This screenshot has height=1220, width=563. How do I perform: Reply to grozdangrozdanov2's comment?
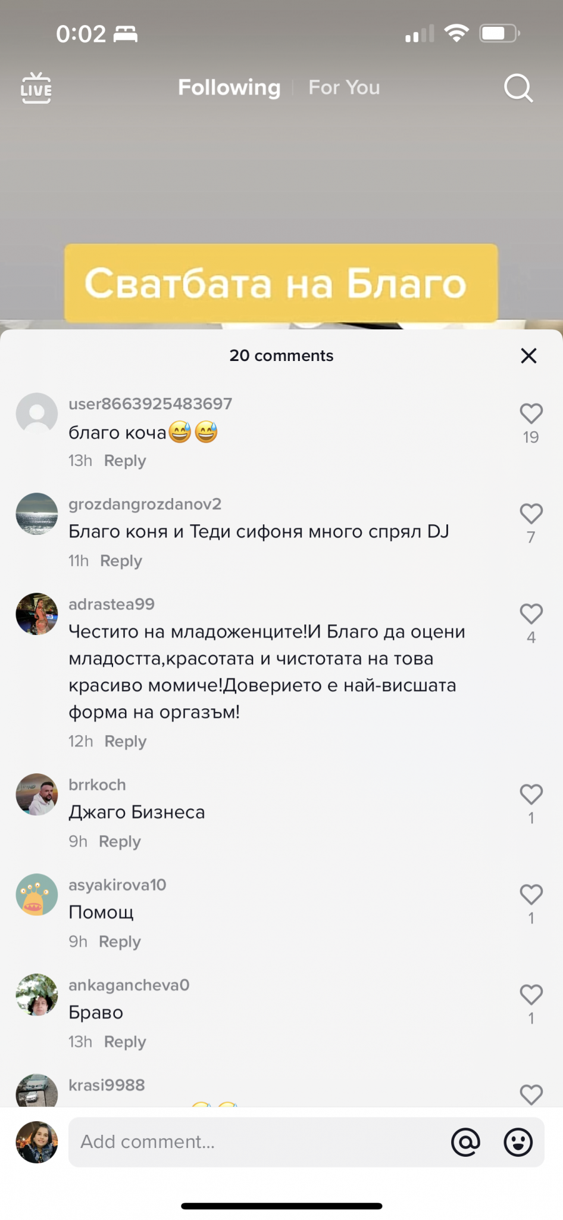[x=121, y=561]
